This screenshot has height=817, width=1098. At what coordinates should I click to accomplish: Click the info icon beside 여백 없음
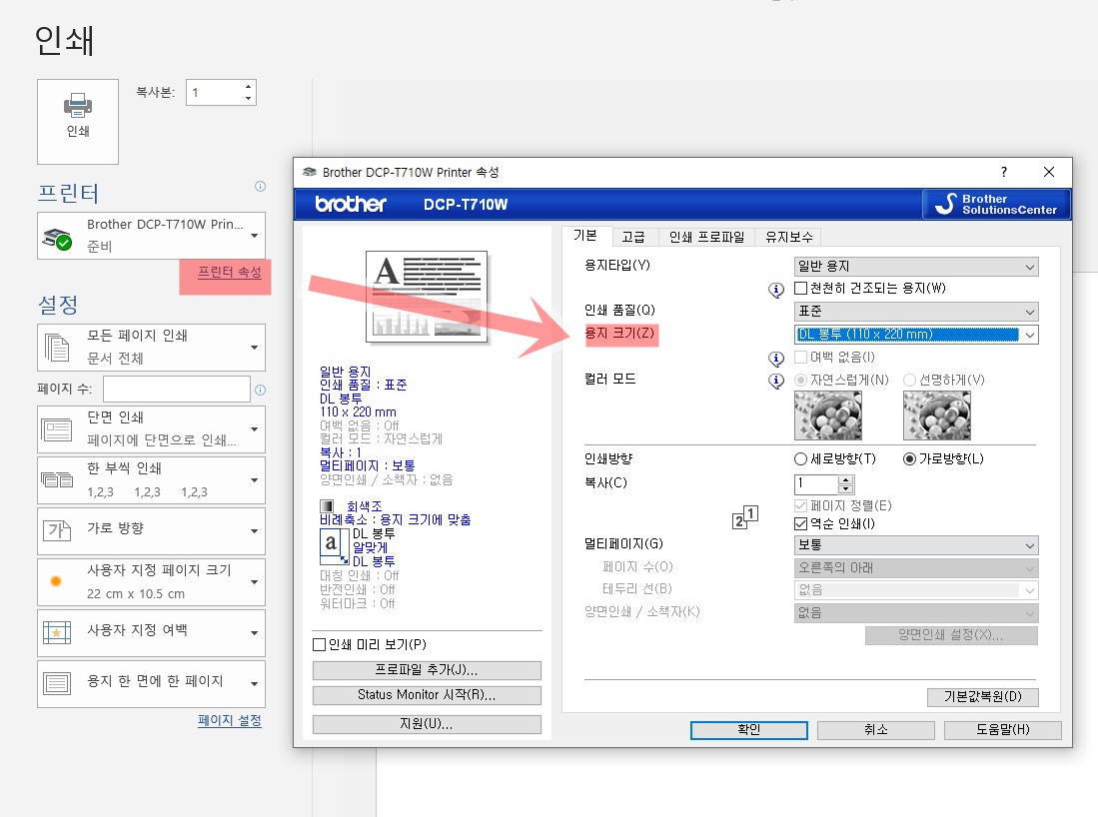(776, 359)
